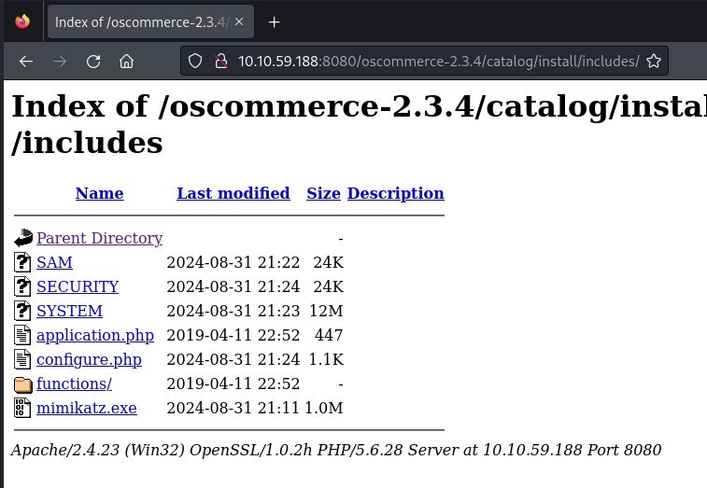Close the Index of /oscommerce-2.3.4 tab
707x488 pixels.
click(239, 21)
